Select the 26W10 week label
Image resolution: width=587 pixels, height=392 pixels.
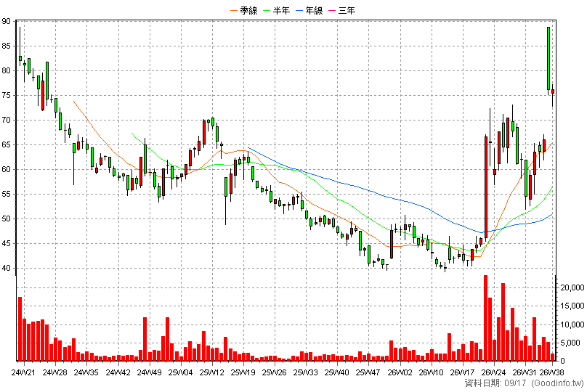tap(432, 372)
